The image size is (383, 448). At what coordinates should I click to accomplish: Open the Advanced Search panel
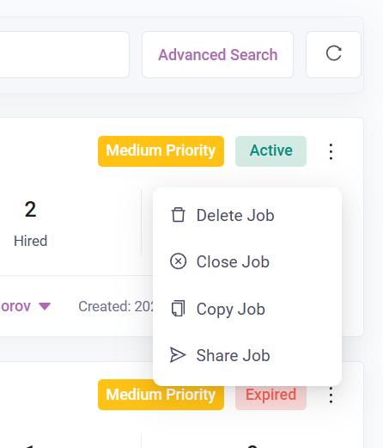click(x=218, y=54)
